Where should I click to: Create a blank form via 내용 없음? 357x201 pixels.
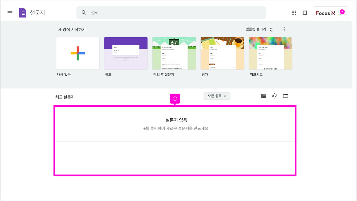click(x=78, y=53)
